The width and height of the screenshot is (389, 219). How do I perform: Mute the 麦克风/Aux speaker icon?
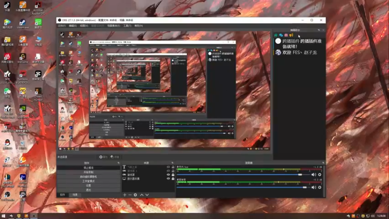pos(314,175)
